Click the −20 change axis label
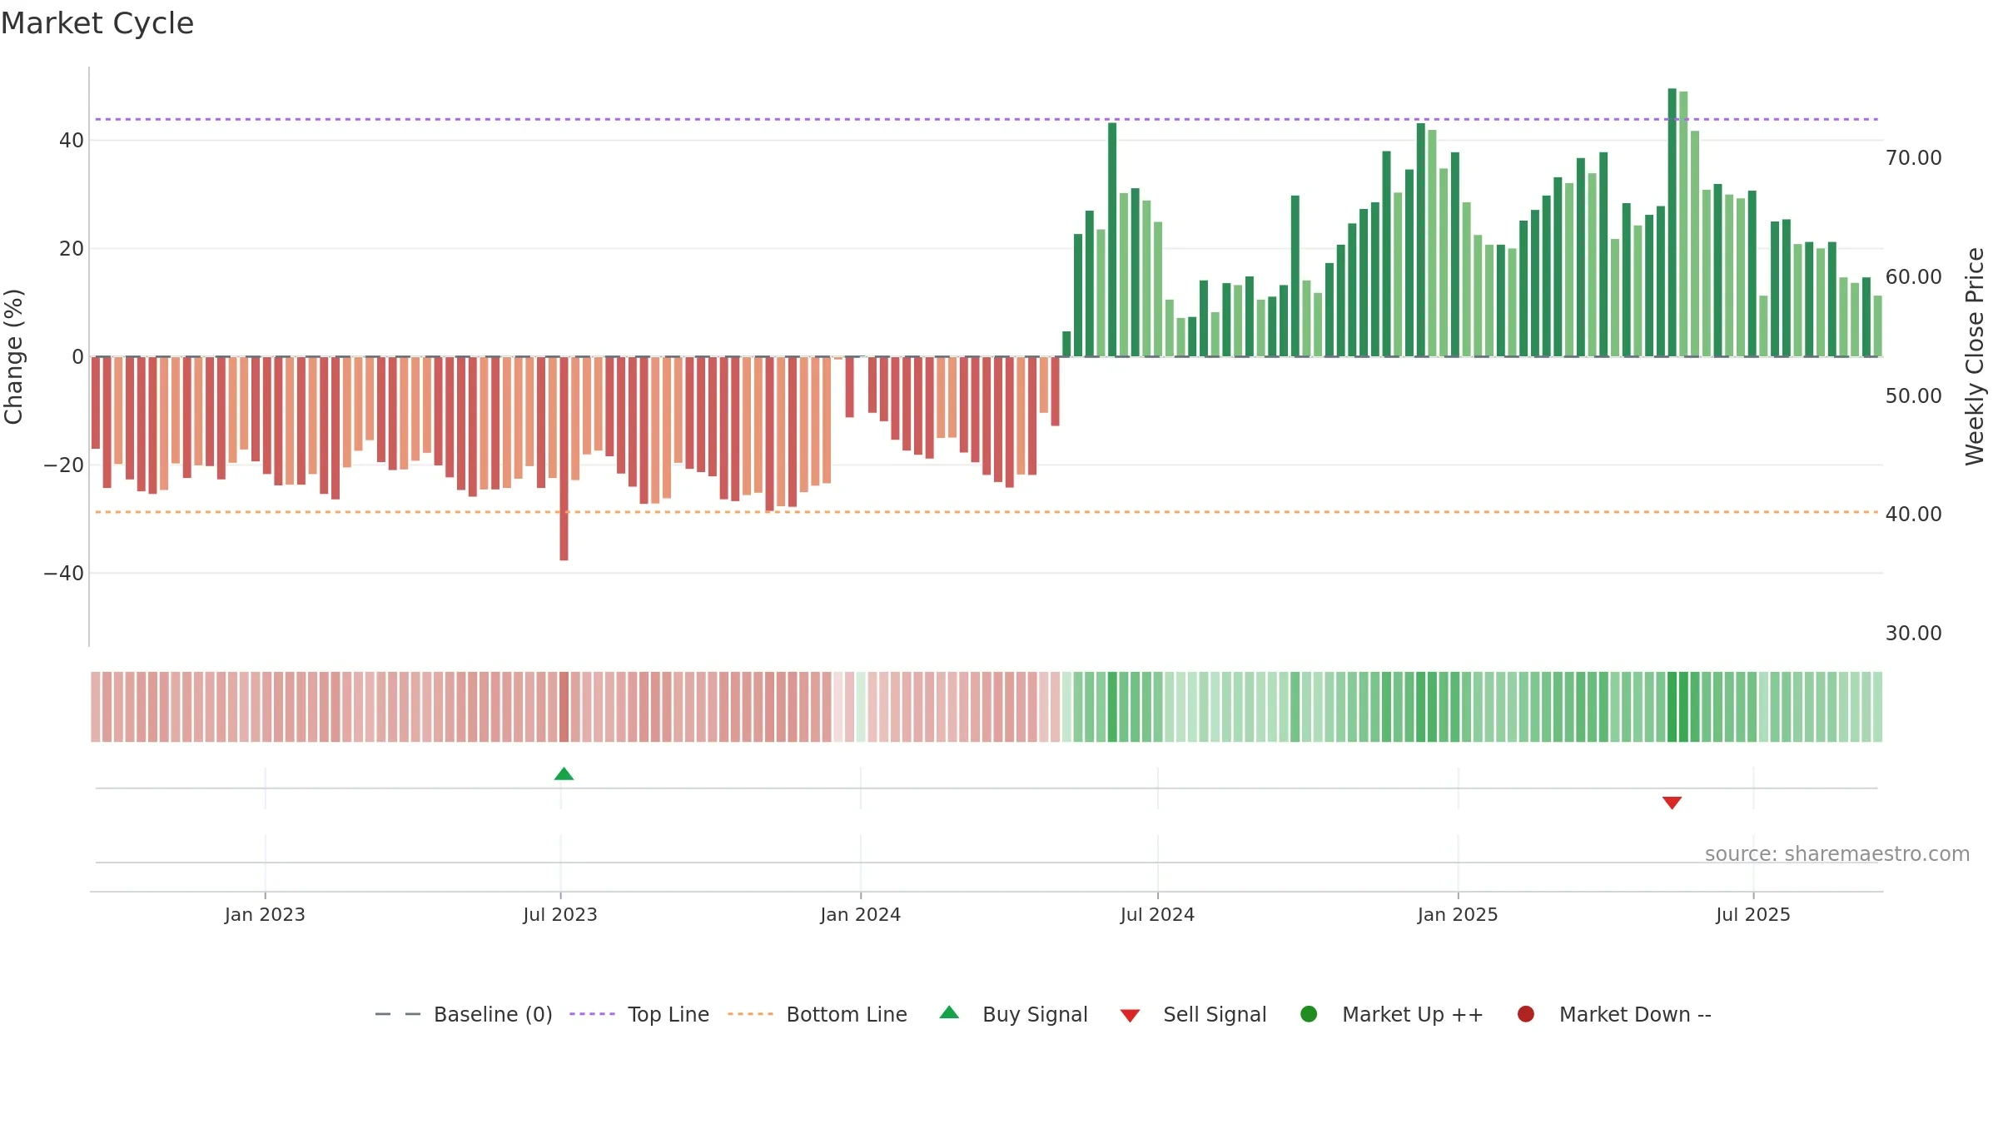Image resolution: width=1998 pixels, height=1124 pixels. [x=64, y=465]
